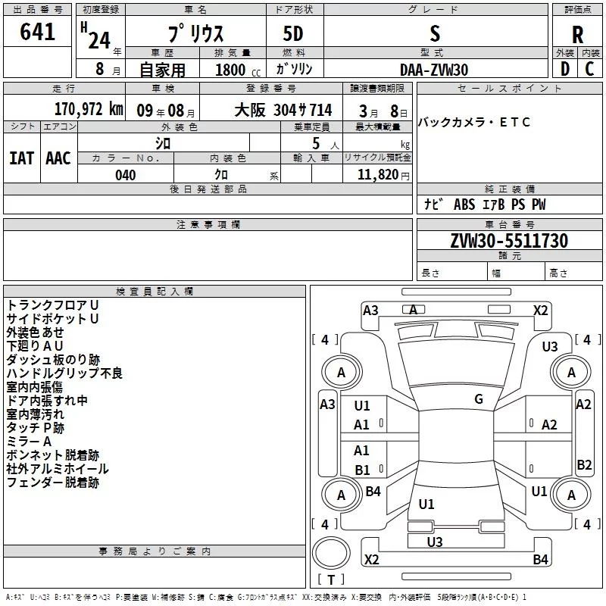Select note 室内内張傷
The height and width of the screenshot is (606, 606).
click(34, 387)
